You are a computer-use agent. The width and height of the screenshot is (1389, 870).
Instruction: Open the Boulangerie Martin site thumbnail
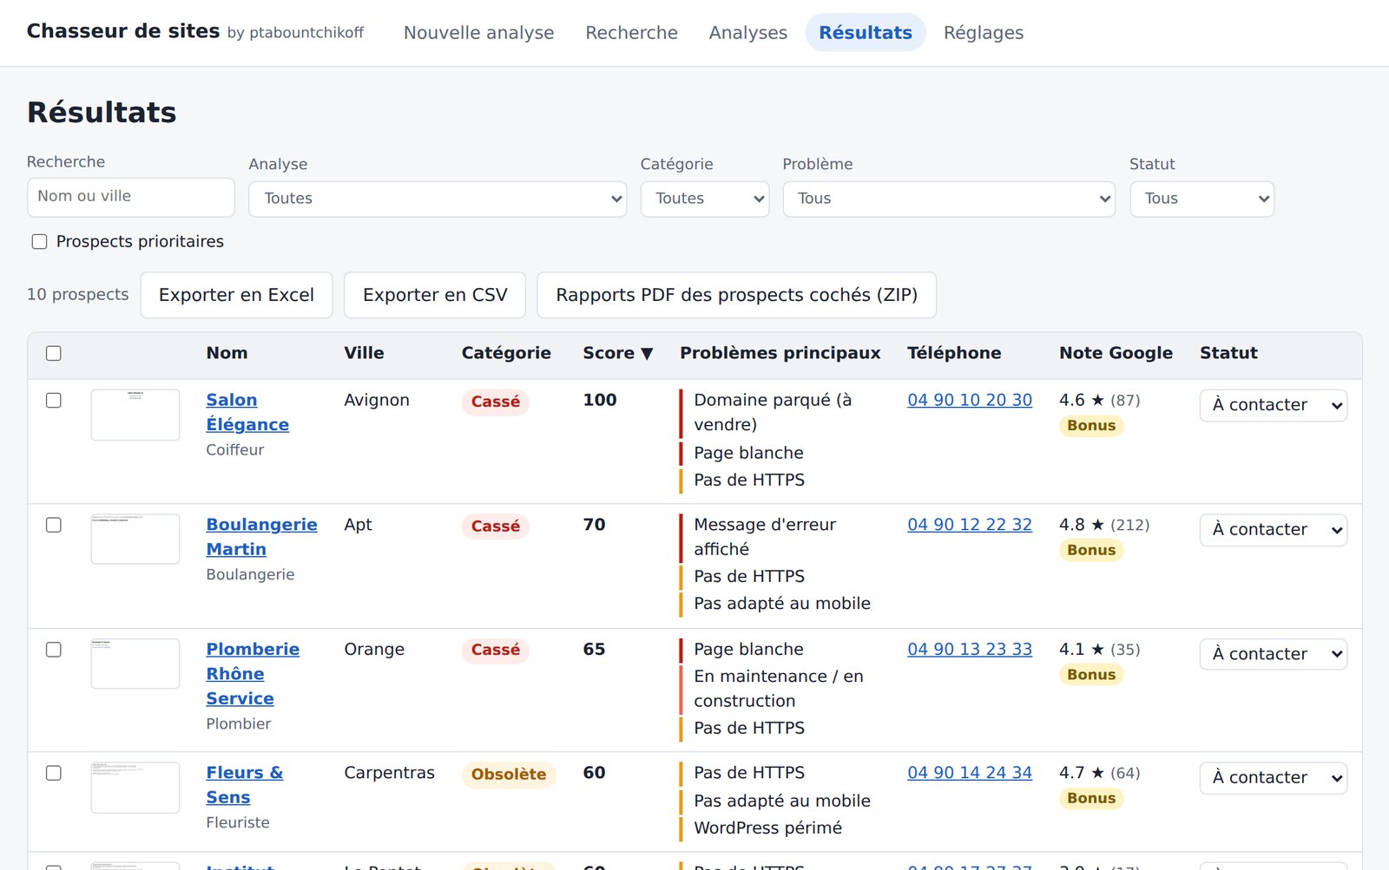click(135, 539)
